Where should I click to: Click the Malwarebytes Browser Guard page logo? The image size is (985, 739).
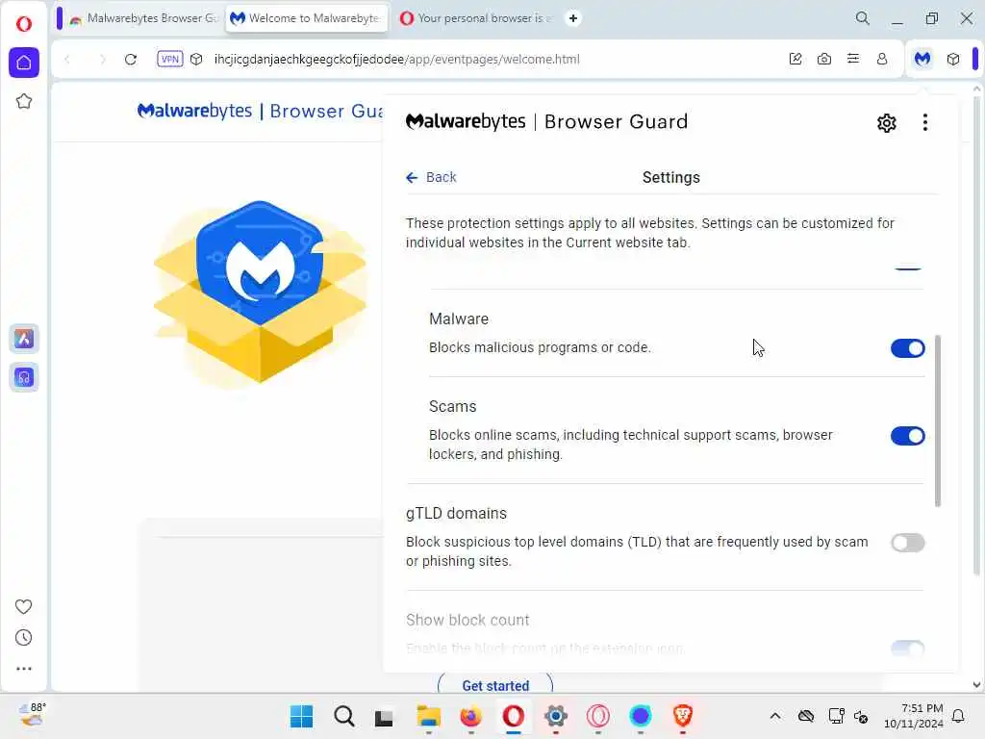click(260, 112)
